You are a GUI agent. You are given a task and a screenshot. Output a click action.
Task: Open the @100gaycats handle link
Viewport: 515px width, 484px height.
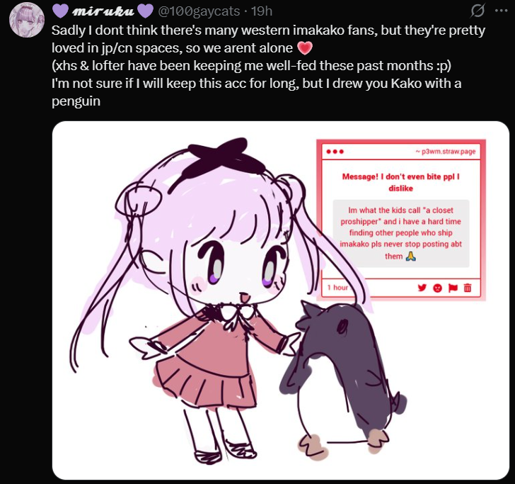pos(199,11)
